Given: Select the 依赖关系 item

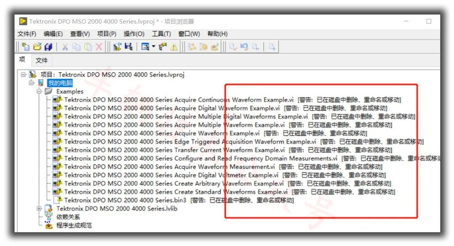Looking at the screenshot, I should [68, 217].
